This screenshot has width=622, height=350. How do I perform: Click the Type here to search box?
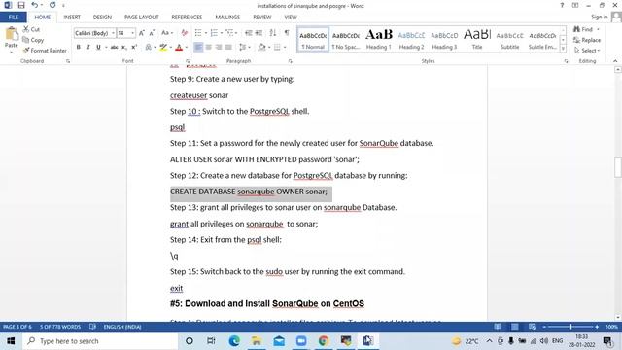100,341
